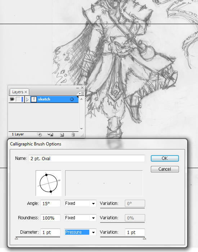Click the brush stroke preview box

(x=104, y=183)
